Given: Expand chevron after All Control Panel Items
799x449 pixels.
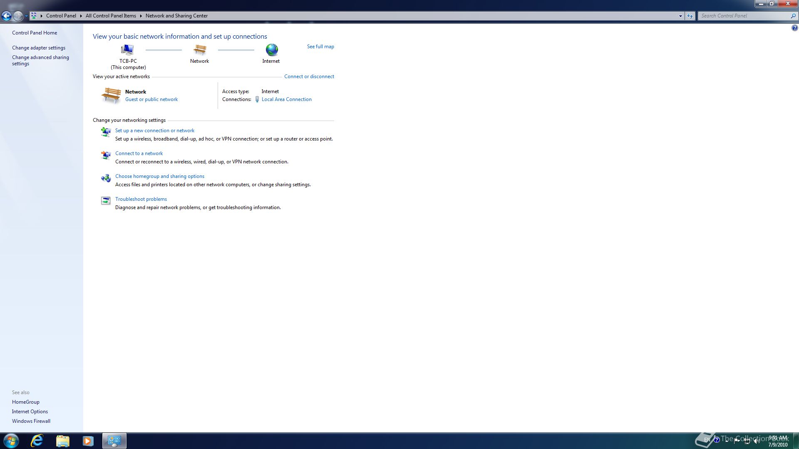Looking at the screenshot, I should click(141, 16).
